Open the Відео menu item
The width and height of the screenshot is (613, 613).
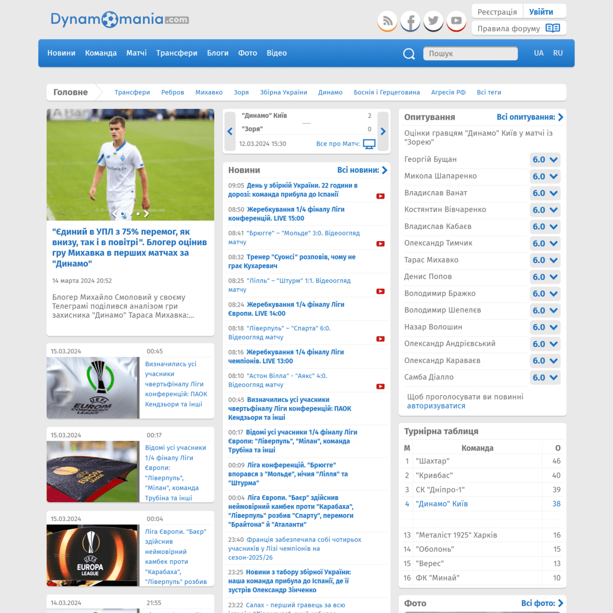coord(276,53)
